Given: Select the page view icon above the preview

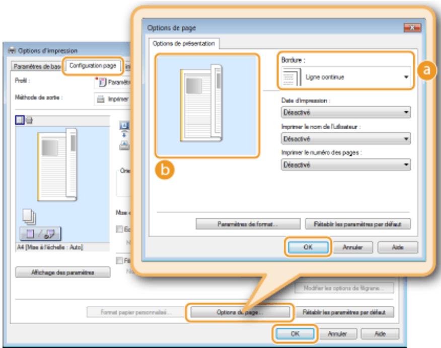Looking at the screenshot, I should [x=20, y=120].
